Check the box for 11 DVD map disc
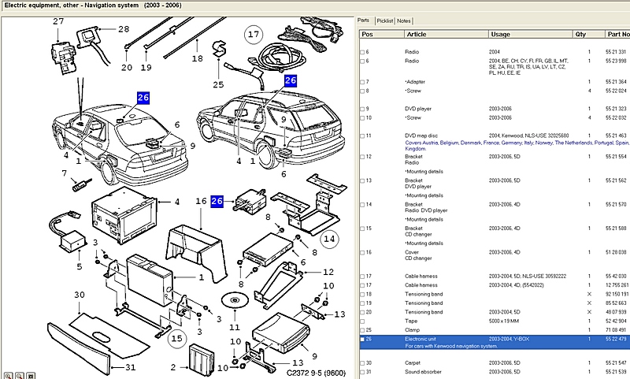 (x=361, y=136)
